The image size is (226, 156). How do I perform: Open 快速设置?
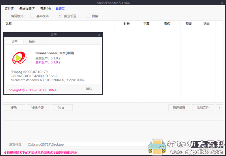click(x=179, y=107)
